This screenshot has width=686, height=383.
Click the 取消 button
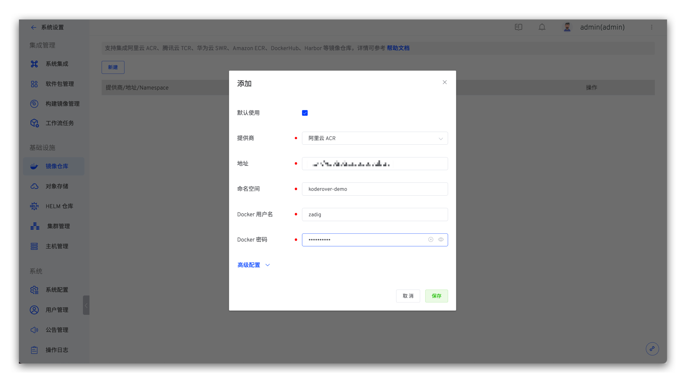click(x=408, y=296)
